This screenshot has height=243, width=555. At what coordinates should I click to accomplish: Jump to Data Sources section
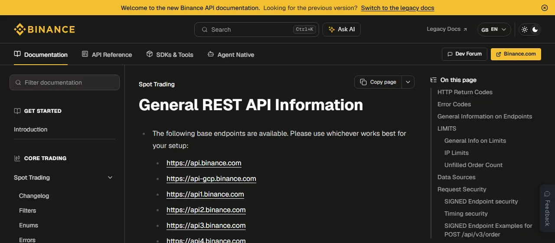456,177
